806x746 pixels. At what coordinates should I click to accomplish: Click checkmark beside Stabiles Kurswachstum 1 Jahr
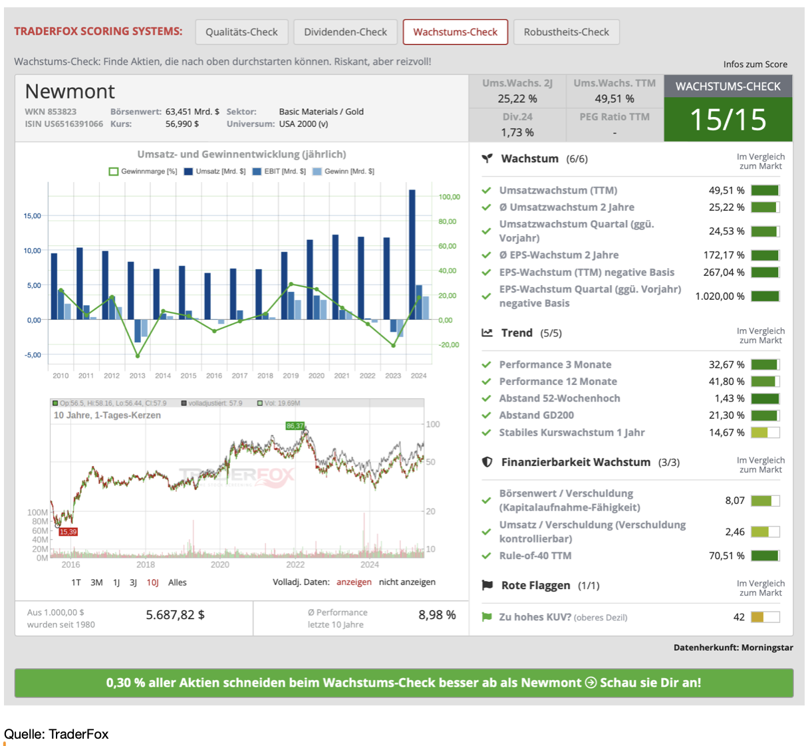487,432
